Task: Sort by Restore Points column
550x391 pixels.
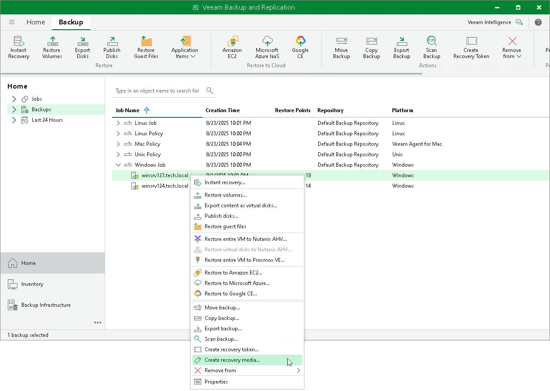Action: (x=293, y=110)
